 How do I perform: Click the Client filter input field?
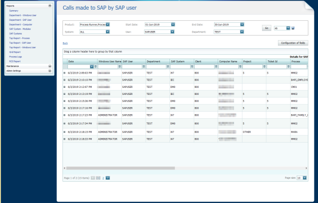click(x=204, y=66)
